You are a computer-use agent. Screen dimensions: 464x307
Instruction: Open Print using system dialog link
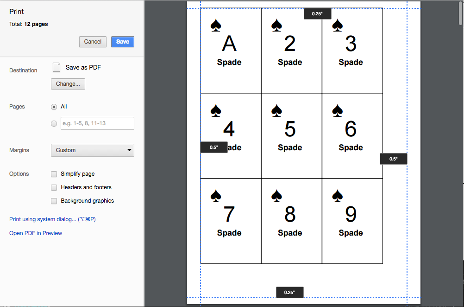coord(55,219)
